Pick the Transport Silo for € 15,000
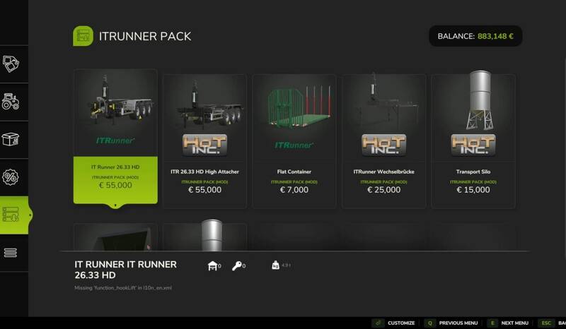566x329 pixels. click(473, 141)
